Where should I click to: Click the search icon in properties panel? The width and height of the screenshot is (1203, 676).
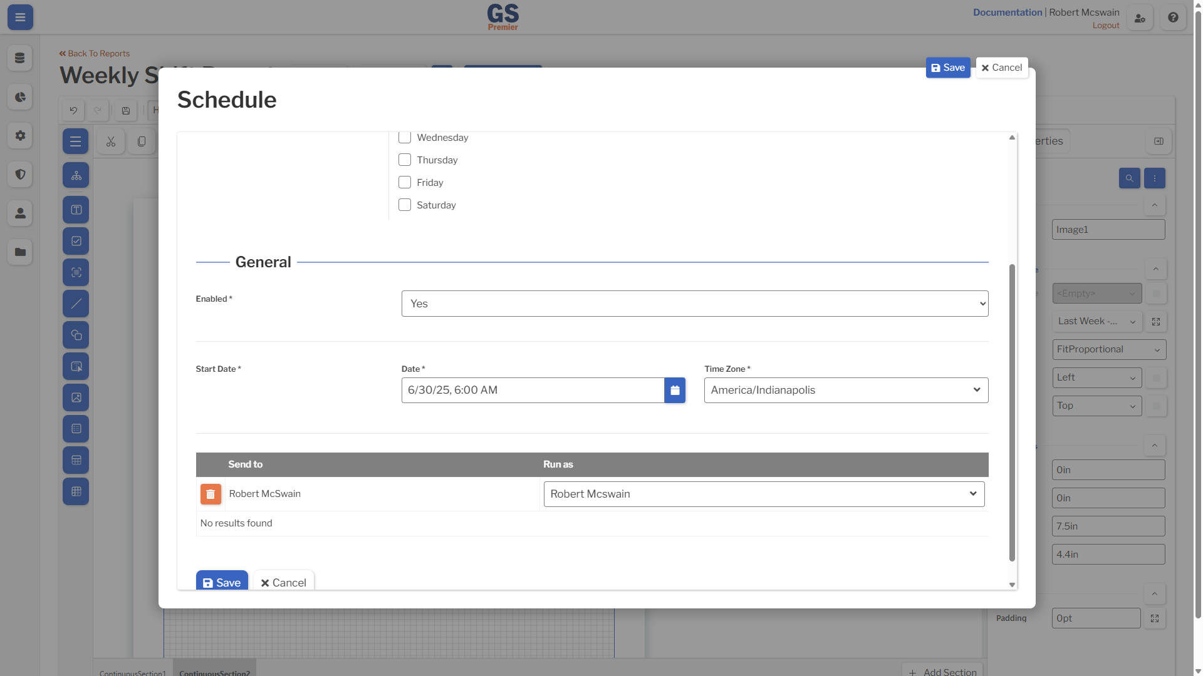click(1130, 178)
